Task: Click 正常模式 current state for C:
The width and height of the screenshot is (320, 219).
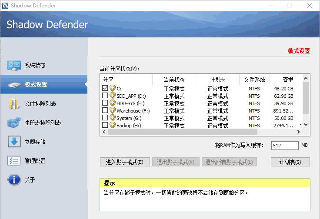Action: pyautogui.click(x=174, y=89)
